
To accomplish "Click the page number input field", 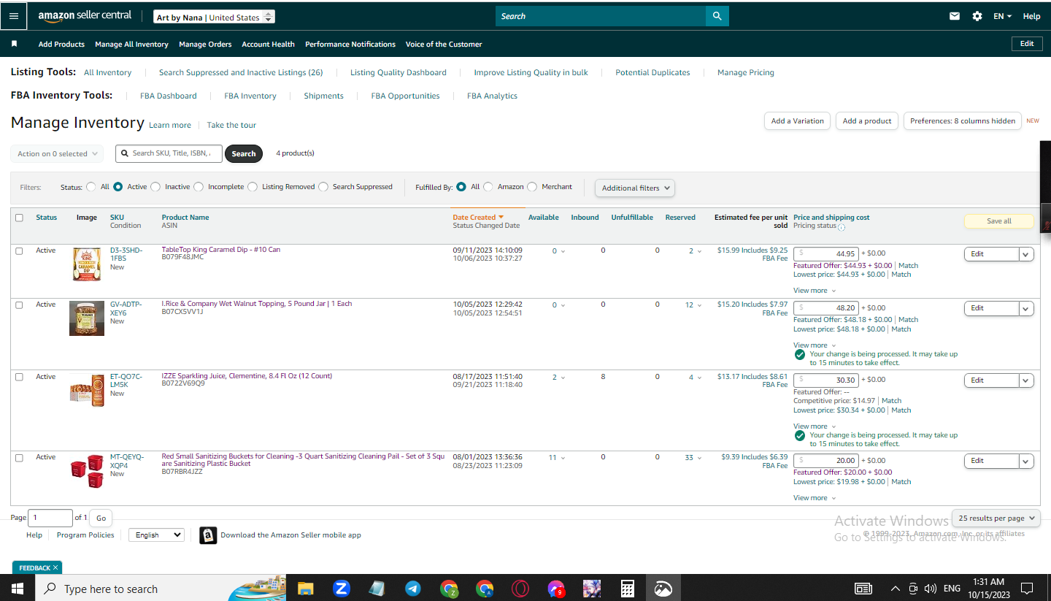I will [50, 518].
